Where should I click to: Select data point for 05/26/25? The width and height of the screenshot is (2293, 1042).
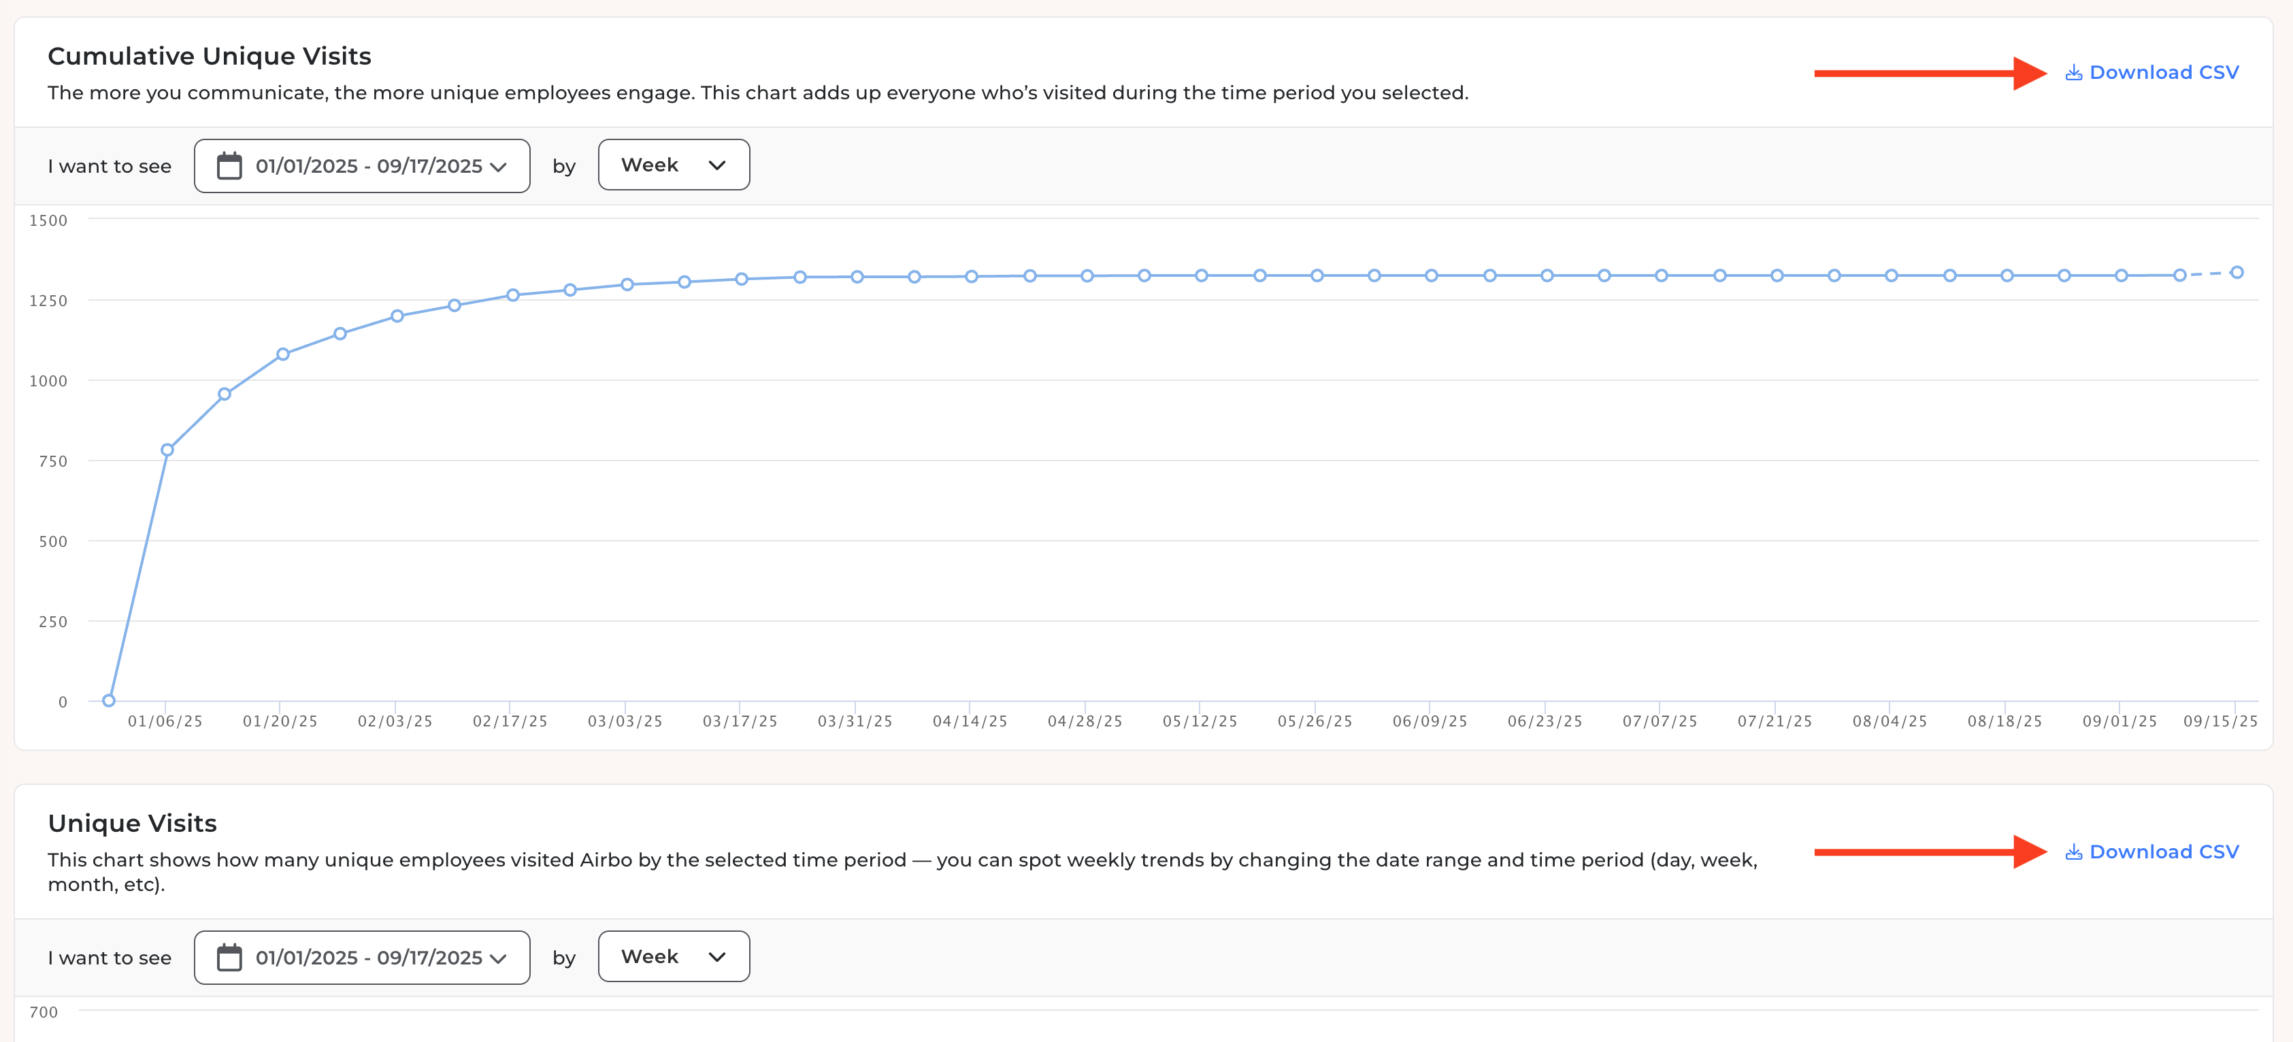coord(1317,276)
